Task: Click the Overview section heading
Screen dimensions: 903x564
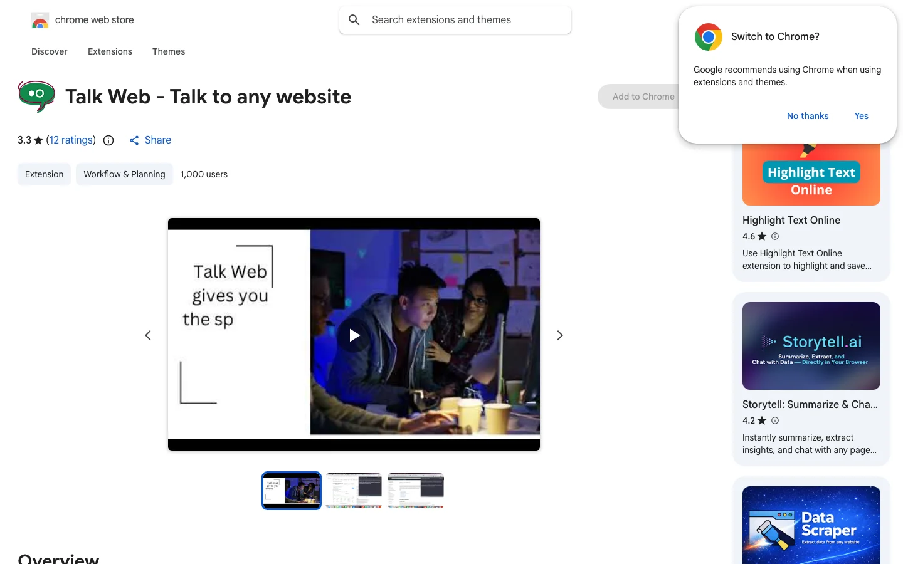Action: pos(58,558)
